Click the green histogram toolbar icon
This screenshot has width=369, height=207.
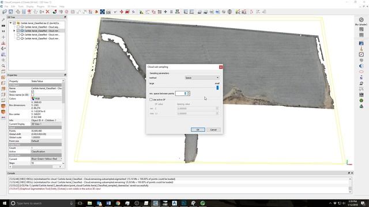tap(141, 11)
